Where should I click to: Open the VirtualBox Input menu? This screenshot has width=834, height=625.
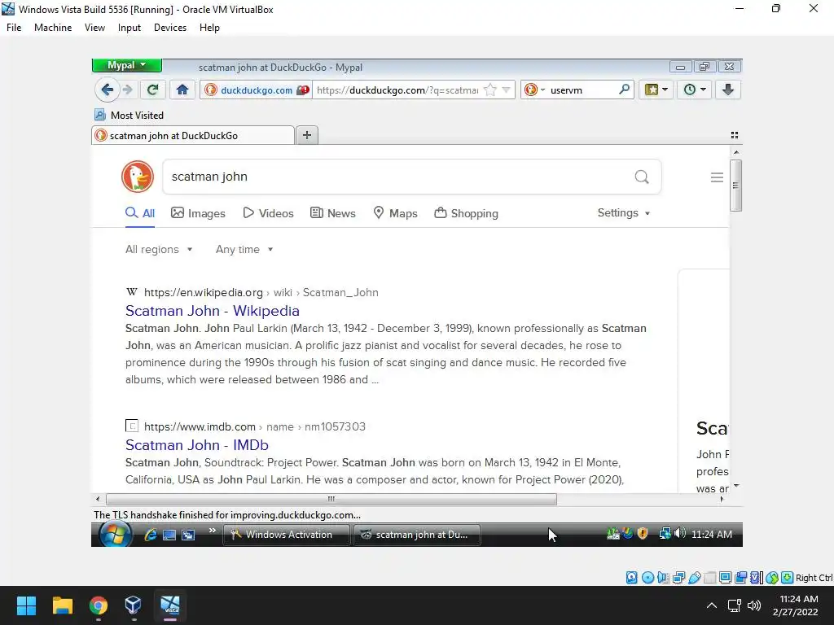[129, 28]
